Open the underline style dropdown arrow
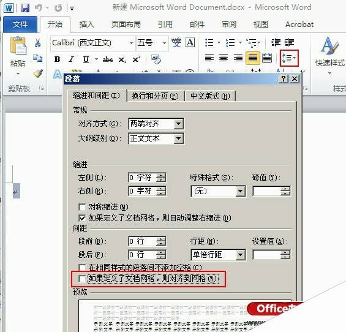This screenshot has height=332, width=346. (x=96, y=59)
